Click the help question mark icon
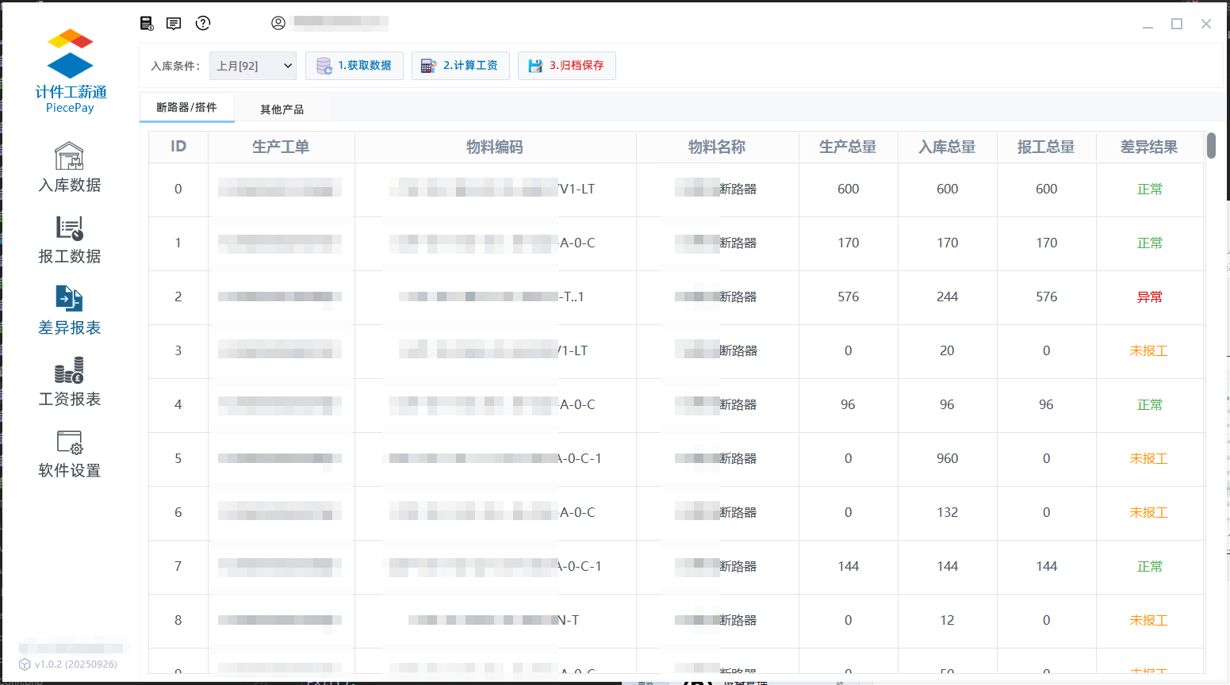 coord(203,23)
